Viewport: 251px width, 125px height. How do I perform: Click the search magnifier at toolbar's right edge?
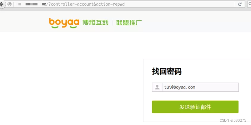point(250,4)
